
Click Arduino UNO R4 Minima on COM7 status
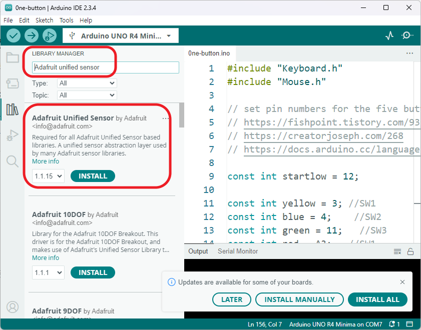335,324
